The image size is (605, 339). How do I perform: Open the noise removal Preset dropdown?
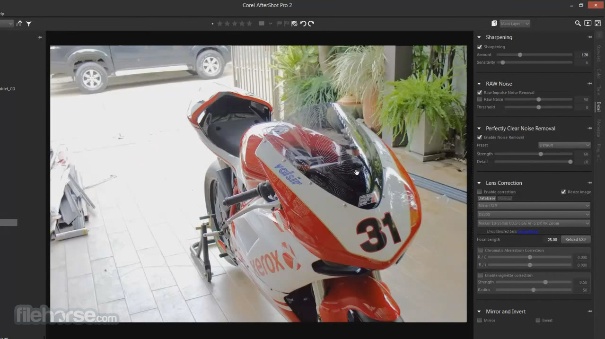point(564,145)
